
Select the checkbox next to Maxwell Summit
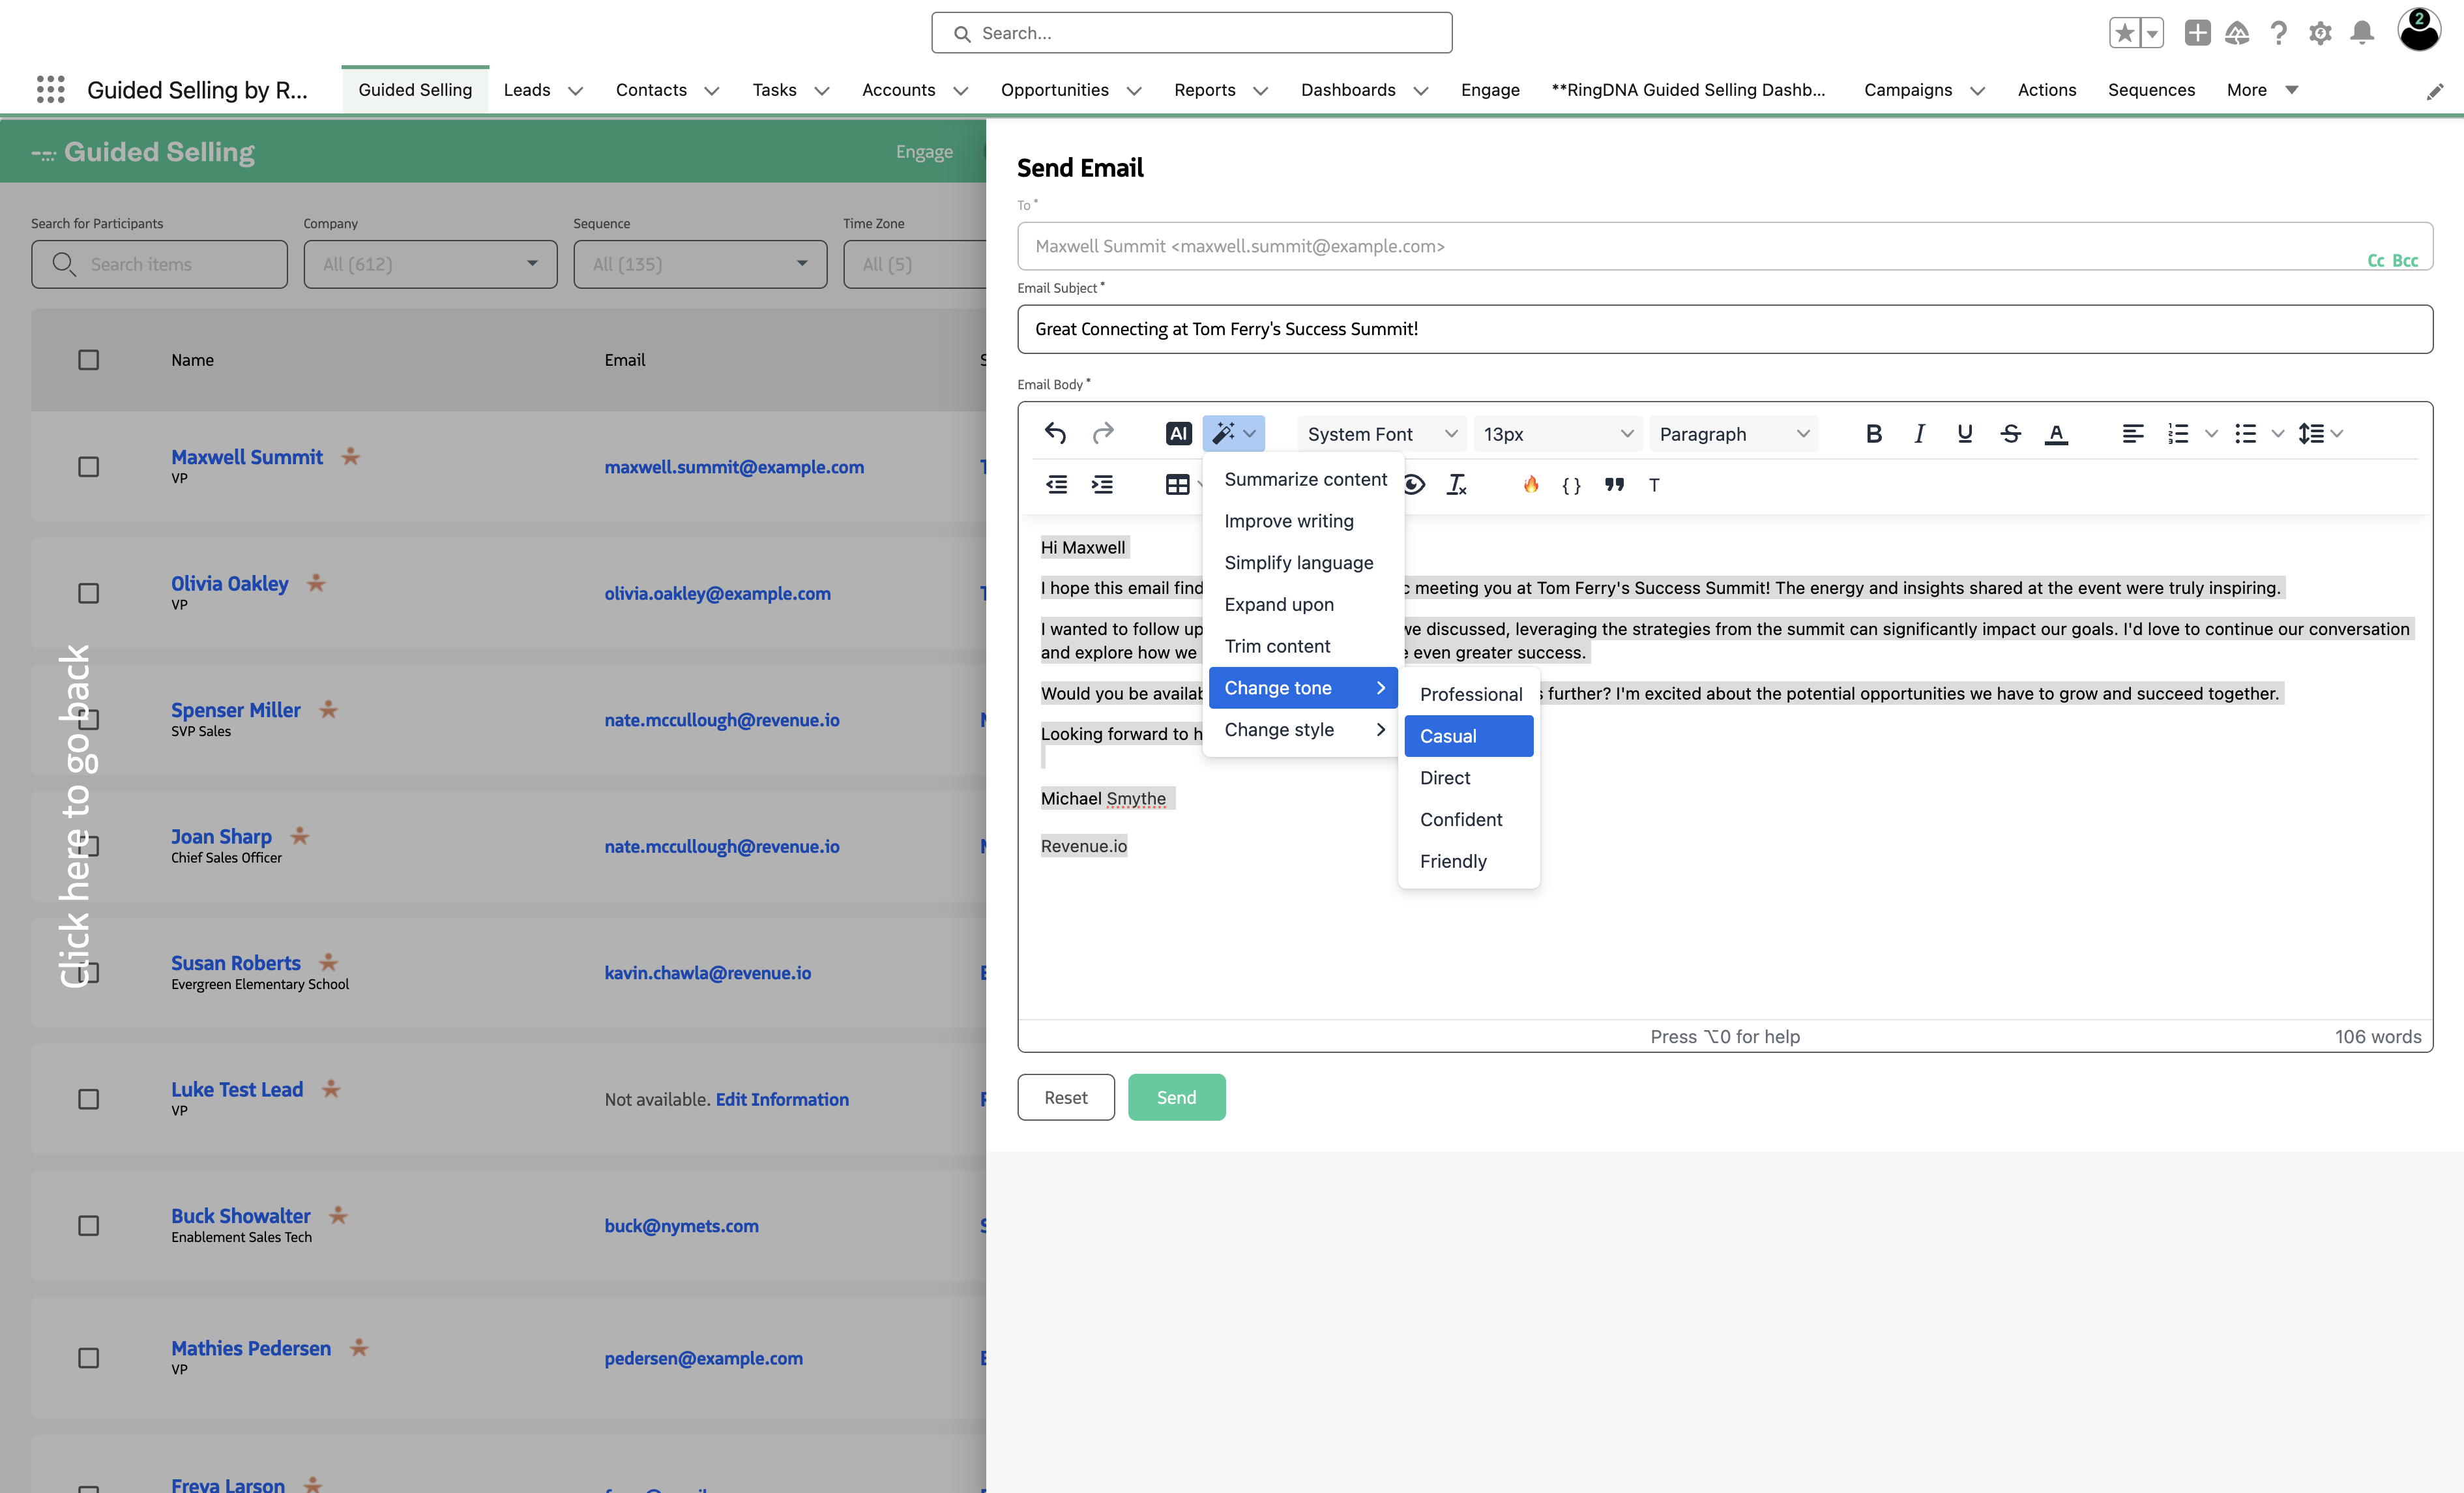(x=88, y=466)
